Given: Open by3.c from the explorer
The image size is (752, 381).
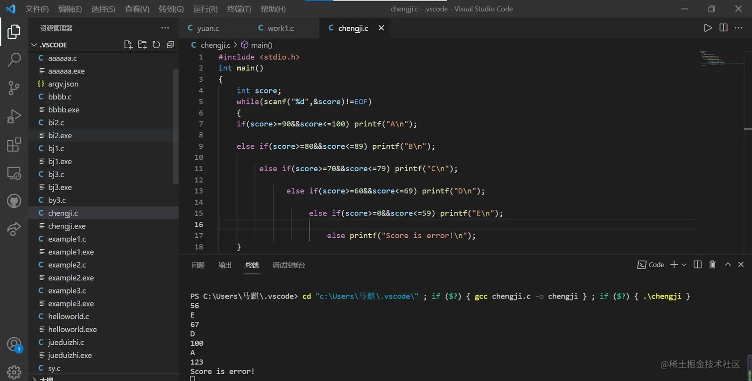Looking at the screenshot, I should click(x=103, y=200).
